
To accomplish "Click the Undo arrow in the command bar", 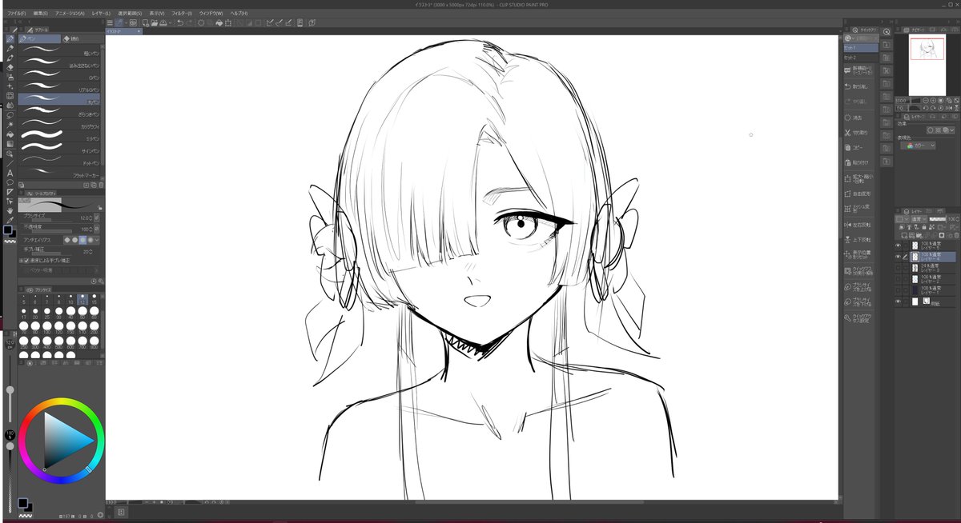I will (180, 22).
